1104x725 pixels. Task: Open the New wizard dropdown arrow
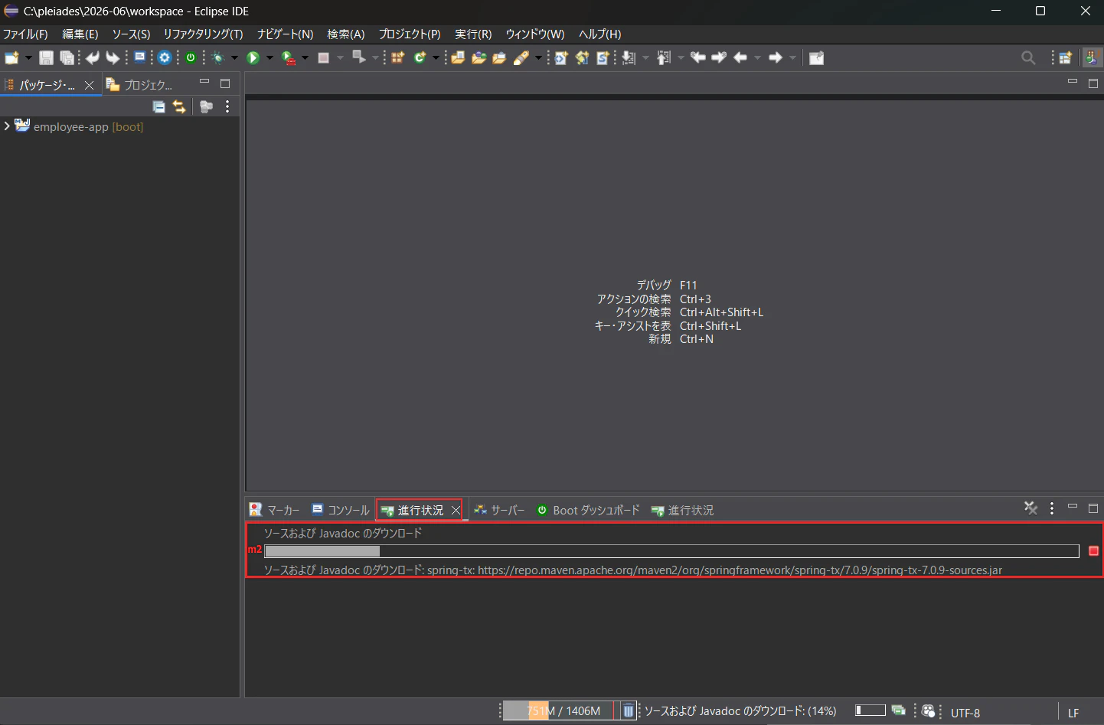click(28, 58)
